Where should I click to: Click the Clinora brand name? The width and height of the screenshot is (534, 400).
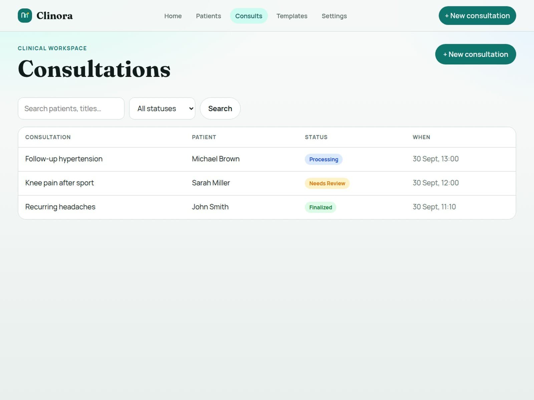(54, 16)
